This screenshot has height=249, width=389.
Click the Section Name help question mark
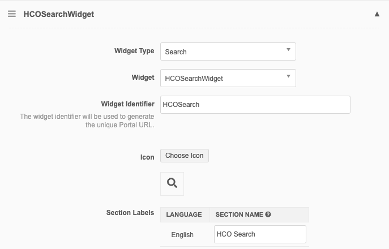(x=268, y=215)
